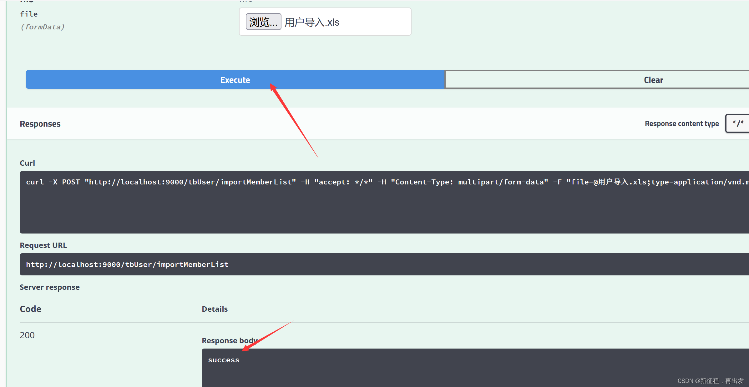Open the Response content type dropdown

point(737,123)
